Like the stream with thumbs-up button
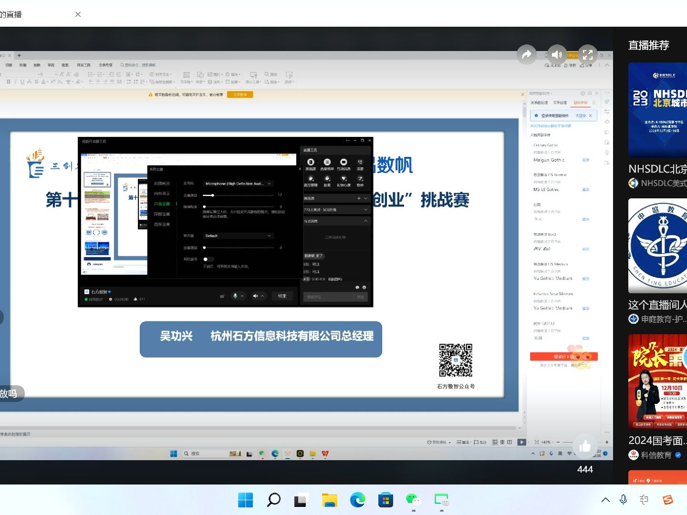 pyautogui.click(x=585, y=447)
